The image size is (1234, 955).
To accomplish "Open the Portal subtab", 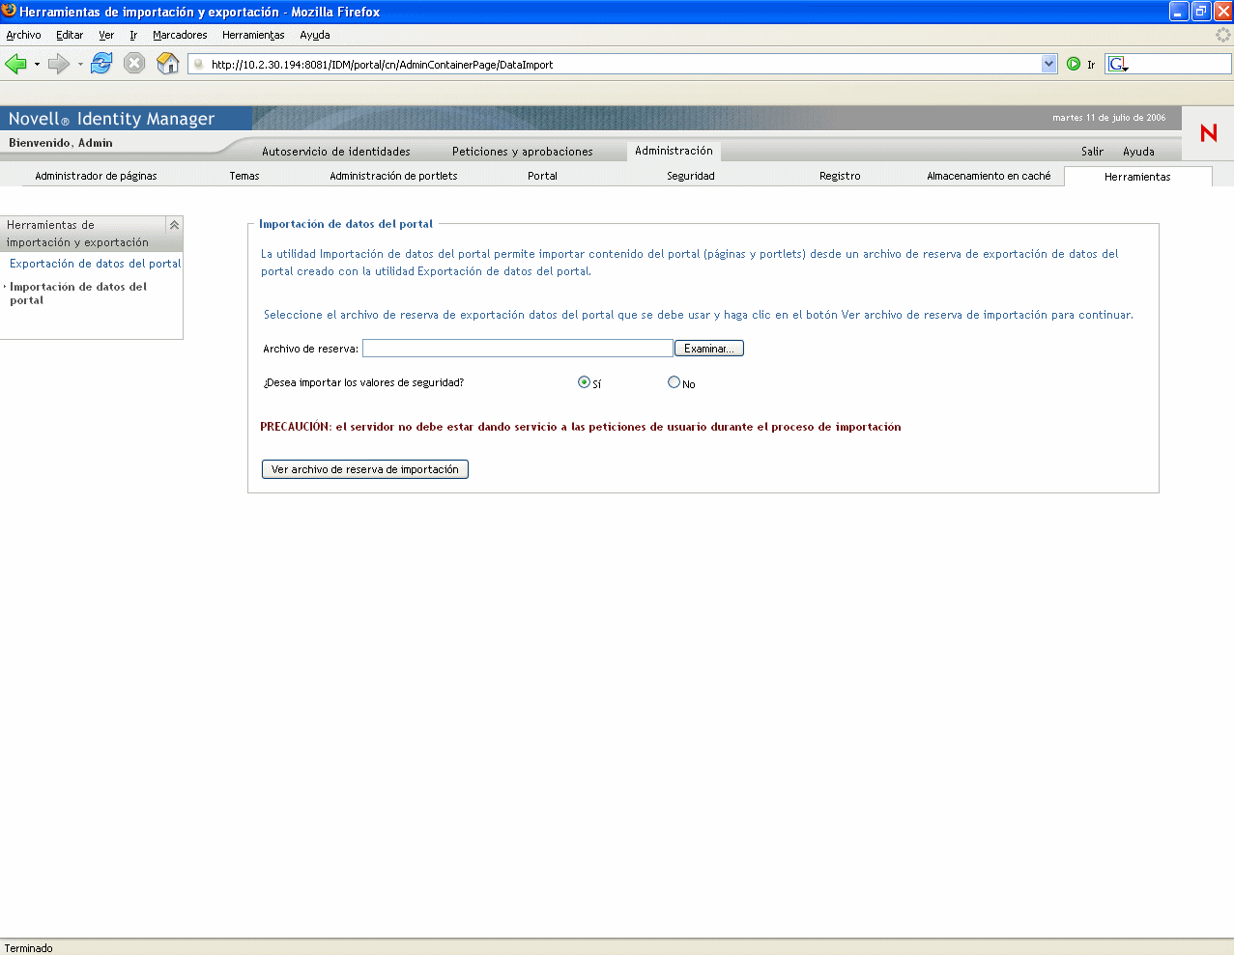I will (x=542, y=176).
